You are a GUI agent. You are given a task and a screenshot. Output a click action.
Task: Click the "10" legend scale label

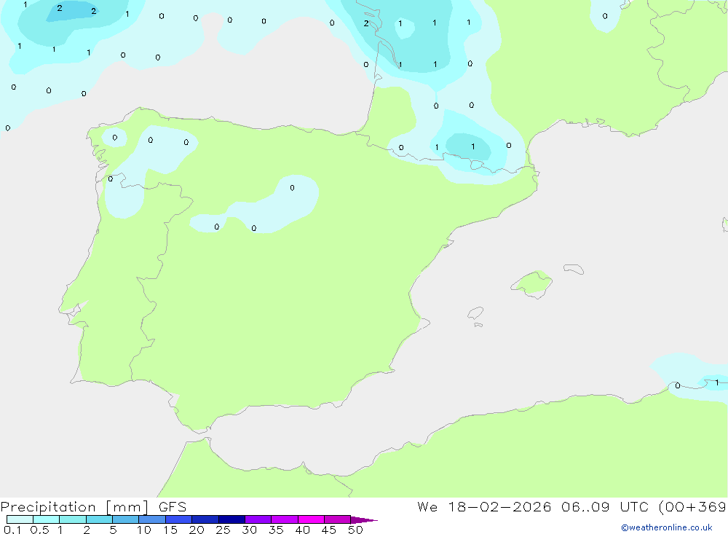(144, 530)
